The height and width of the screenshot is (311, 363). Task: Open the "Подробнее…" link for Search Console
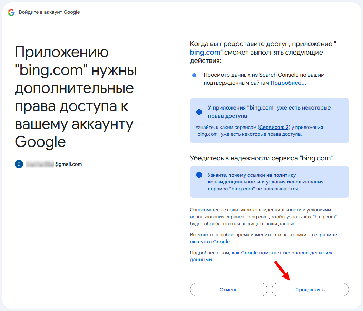click(288, 83)
